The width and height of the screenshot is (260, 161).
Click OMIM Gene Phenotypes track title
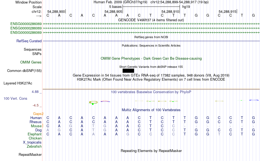[x=151, y=59]
